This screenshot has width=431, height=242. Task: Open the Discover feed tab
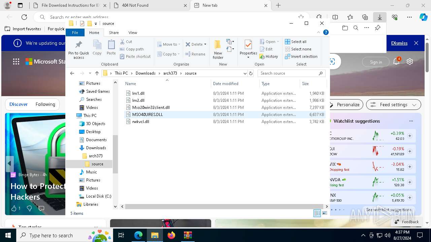19,104
